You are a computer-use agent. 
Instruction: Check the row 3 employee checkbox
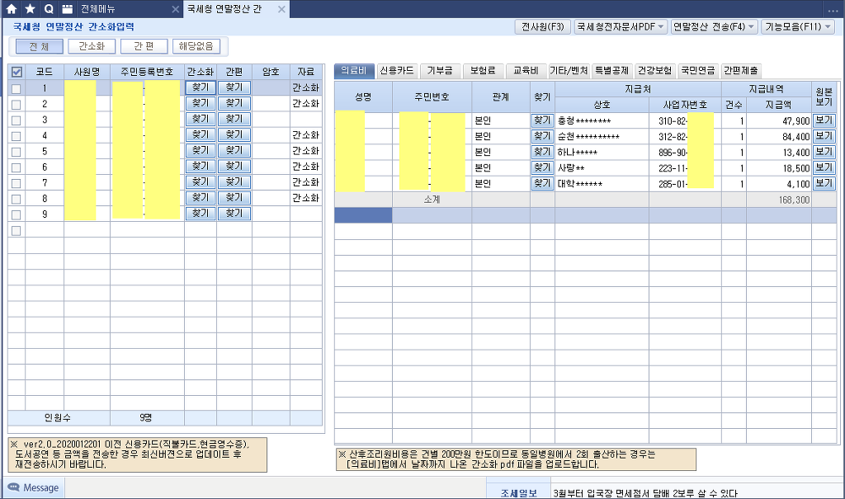coord(17,120)
